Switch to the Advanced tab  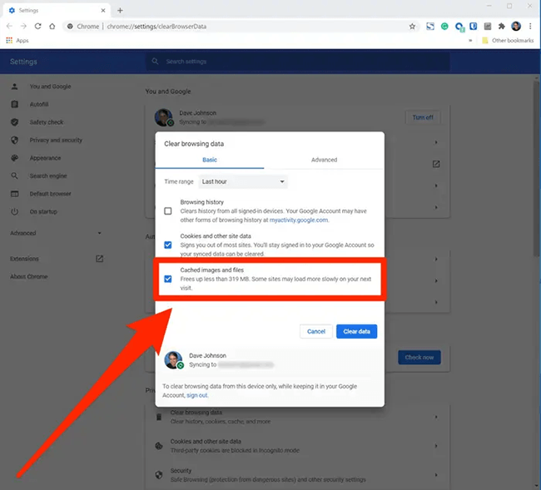(x=324, y=160)
